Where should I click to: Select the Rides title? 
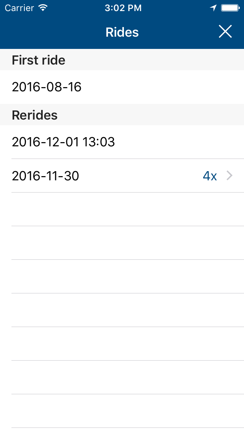point(122,32)
